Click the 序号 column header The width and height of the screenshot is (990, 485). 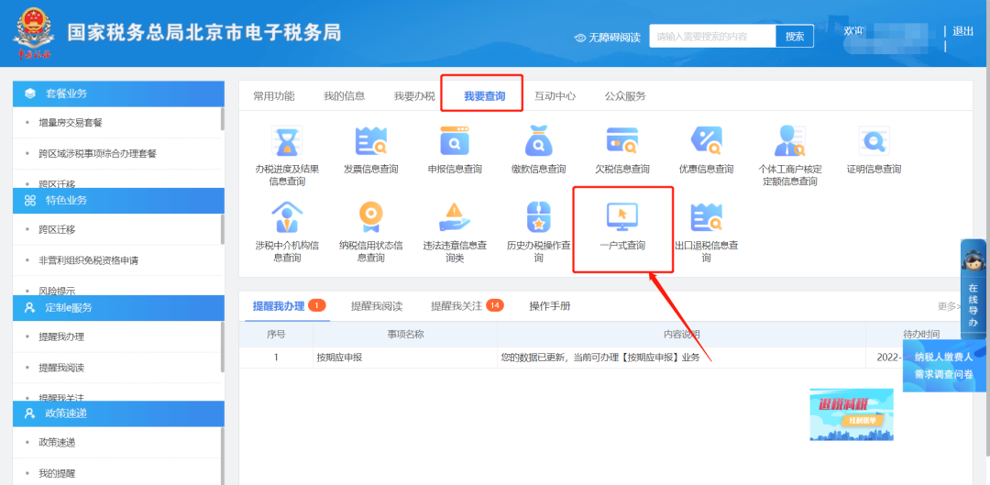coord(276,334)
